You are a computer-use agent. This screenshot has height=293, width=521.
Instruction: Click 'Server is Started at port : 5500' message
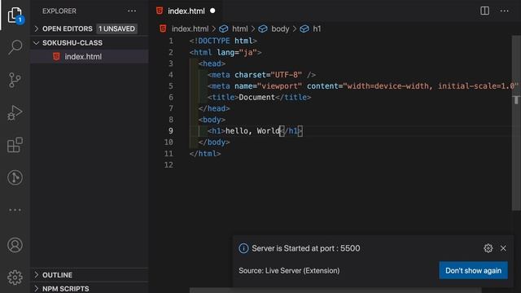tap(306, 248)
